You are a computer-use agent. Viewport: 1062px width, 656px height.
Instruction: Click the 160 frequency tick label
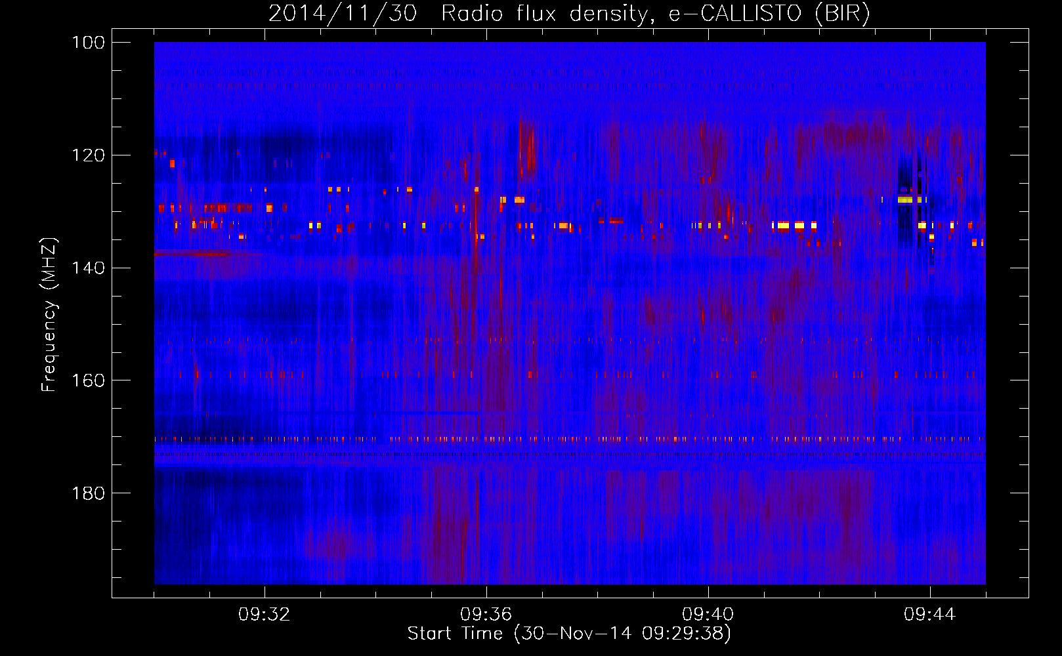89,380
